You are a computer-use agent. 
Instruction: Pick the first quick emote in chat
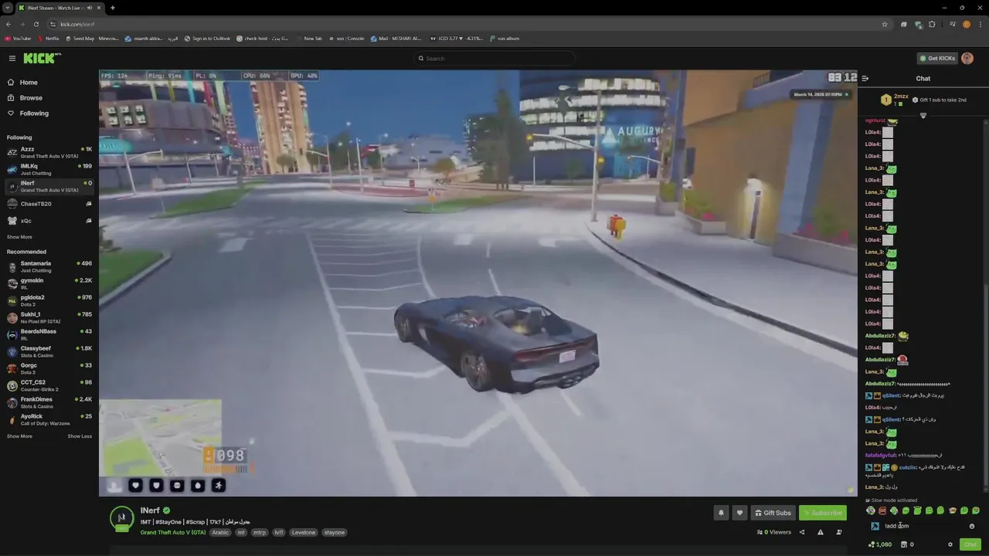(871, 510)
